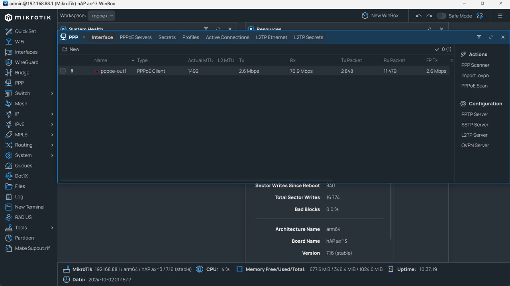
Task: Click the filter icon in System Health window
Action: (x=206, y=29)
